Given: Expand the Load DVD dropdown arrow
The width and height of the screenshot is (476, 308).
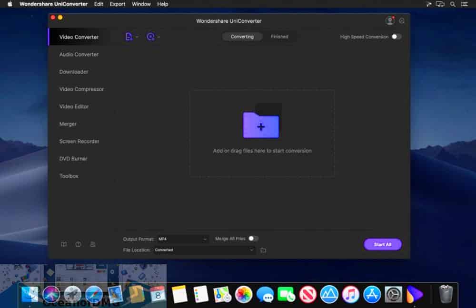Looking at the screenshot, I should click(159, 37).
